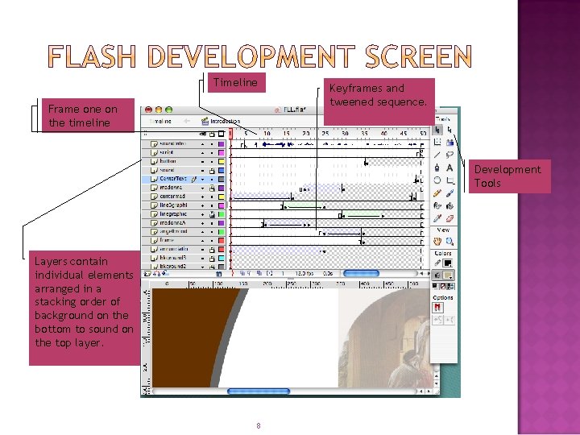The width and height of the screenshot is (580, 435).
Task: Select the Free Transform tool
Action: 437,142
